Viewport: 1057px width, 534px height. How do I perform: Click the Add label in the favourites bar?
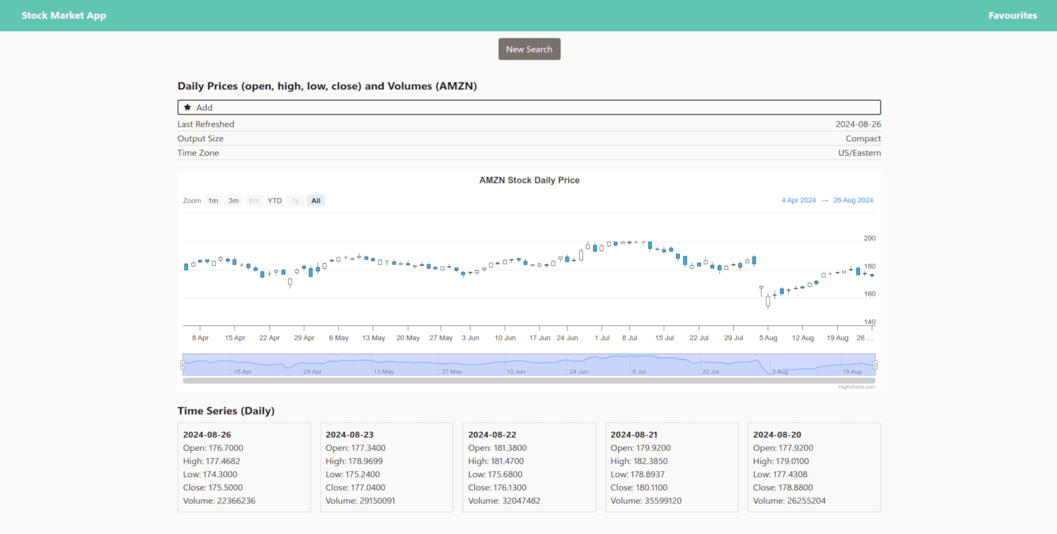(204, 107)
